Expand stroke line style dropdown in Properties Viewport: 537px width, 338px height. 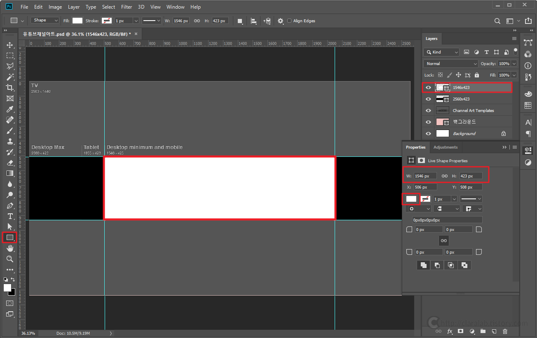pyautogui.click(x=471, y=199)
